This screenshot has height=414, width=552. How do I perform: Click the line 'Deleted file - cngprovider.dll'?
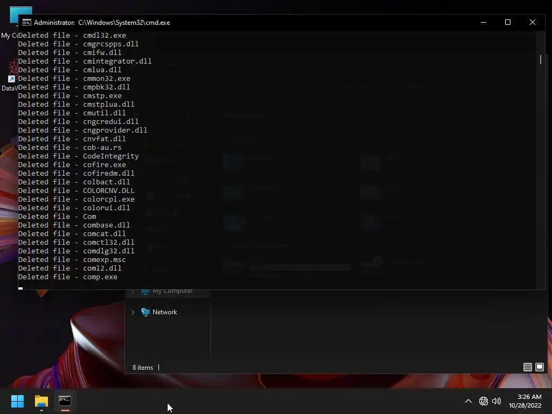[82, 130]
